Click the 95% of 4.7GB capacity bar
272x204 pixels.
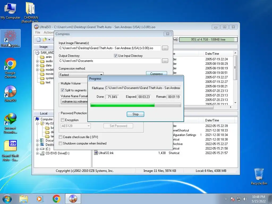point(208,40)
